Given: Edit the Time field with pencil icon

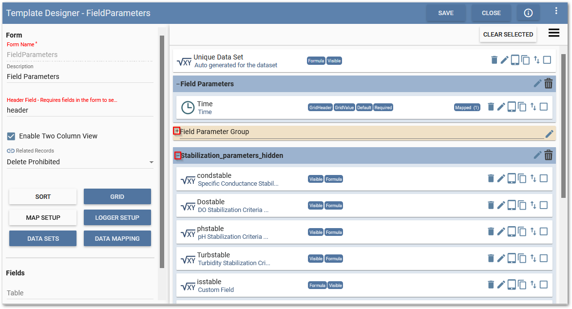Looking at the screenshot, I should pyautogui.click(x=501, y=107).
